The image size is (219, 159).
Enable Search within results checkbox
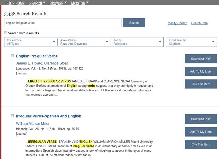tap(6, 33)
